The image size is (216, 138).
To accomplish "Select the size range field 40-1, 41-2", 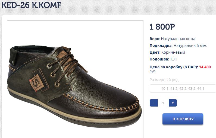I will (183, 89).
